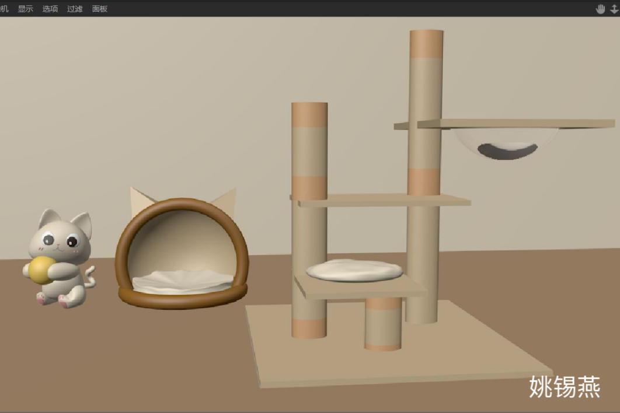The image size is (620, 413).
Task: Open the 选项 menu
Action: [x=50, y=9]
